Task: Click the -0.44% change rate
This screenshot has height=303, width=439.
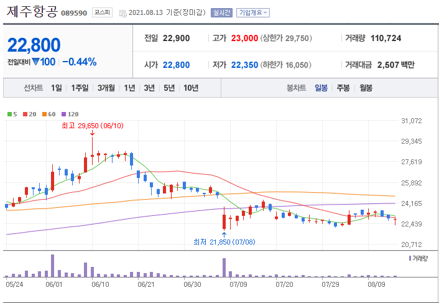Action: (x=80, y=62)
